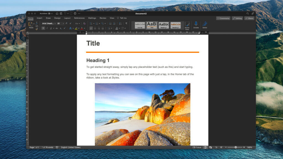
Task: Click the bulleted list icon
Action: point(91,23)
